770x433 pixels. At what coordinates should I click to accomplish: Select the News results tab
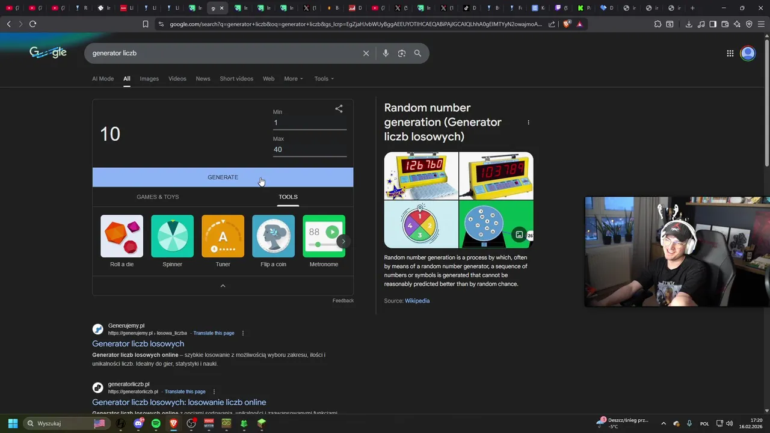[x=203, y=79]
